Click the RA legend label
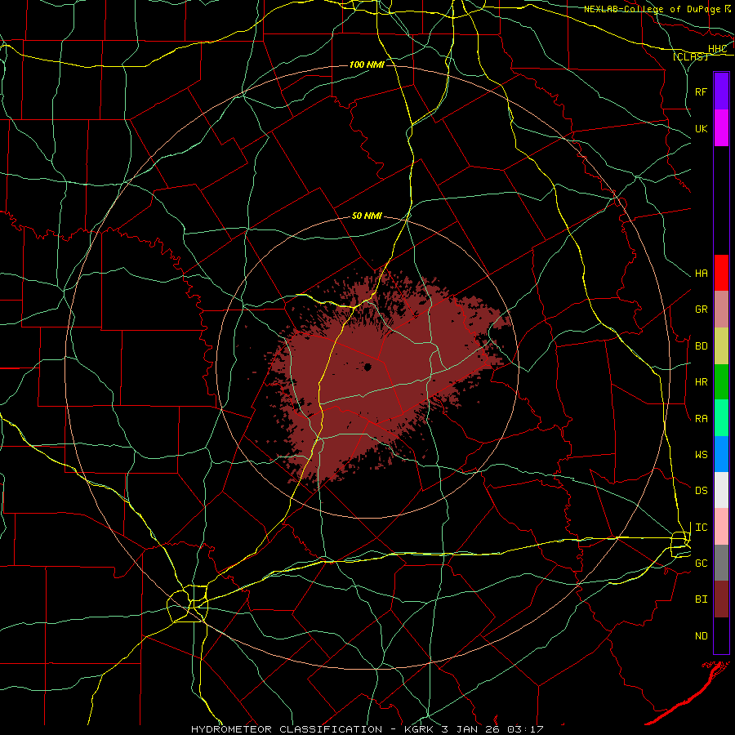This screenshot has width=735, height=735. [701, 419]
